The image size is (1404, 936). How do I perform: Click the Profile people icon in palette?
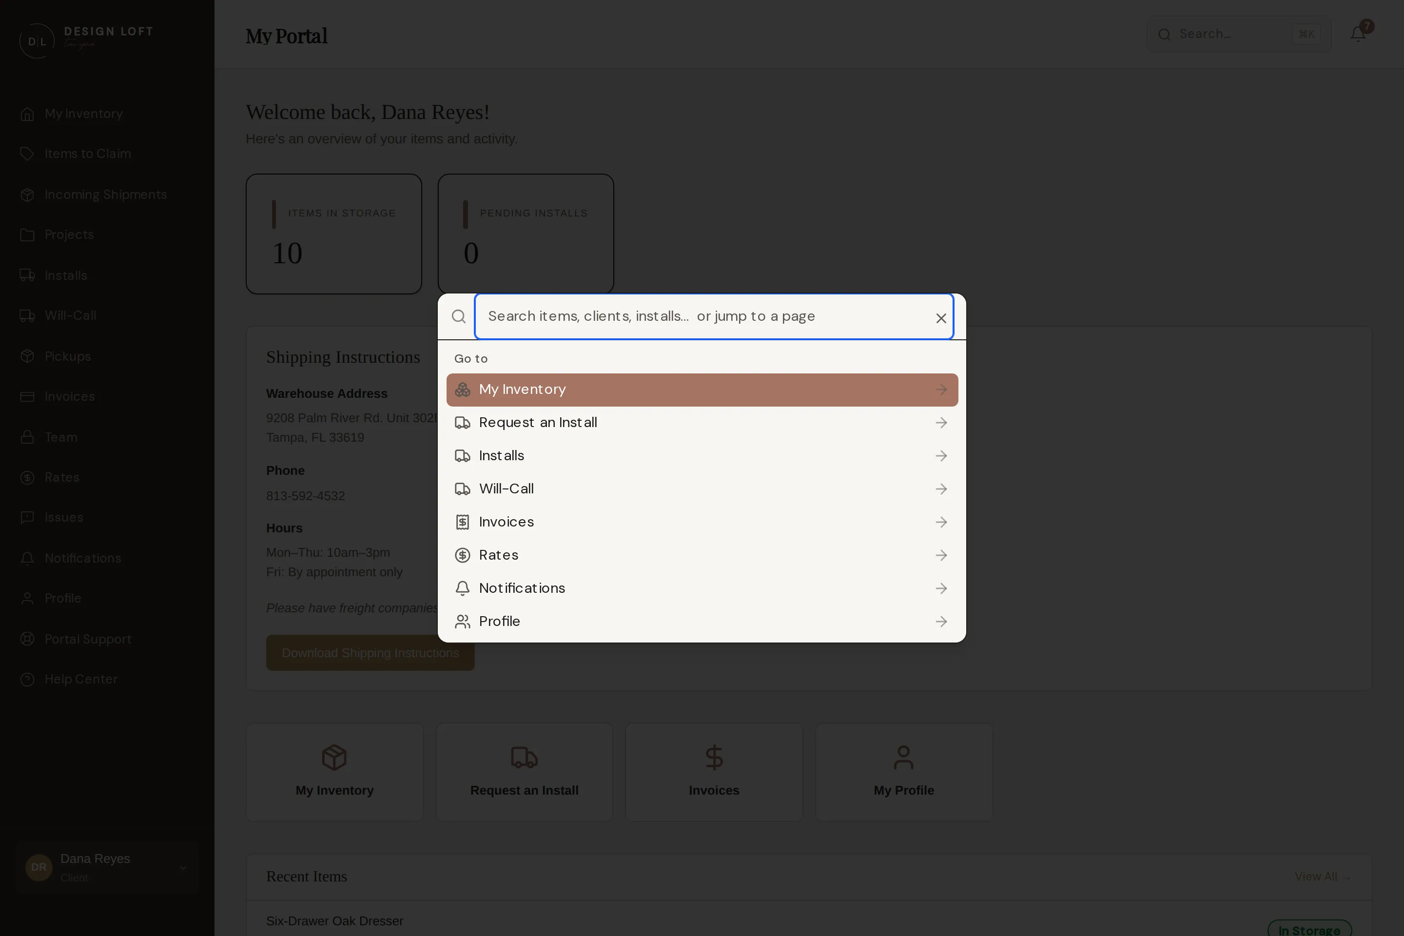pos(463,622)
